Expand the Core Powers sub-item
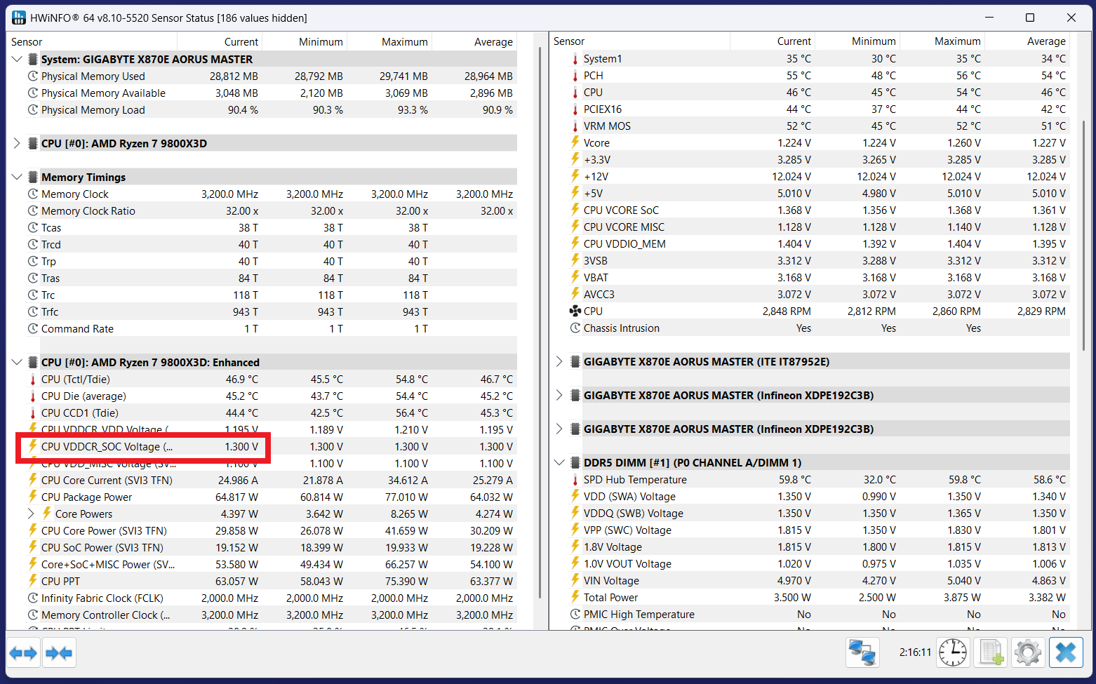1096x684 pixels. [31, 514]
